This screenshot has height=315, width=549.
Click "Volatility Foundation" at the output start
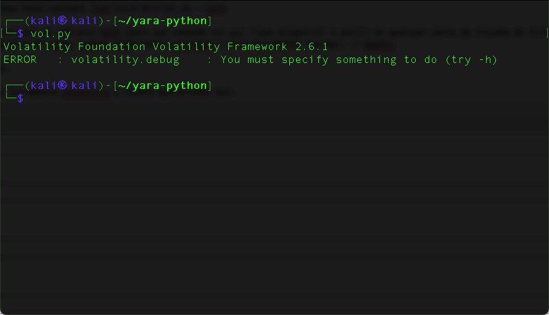(x=74, y=47)
